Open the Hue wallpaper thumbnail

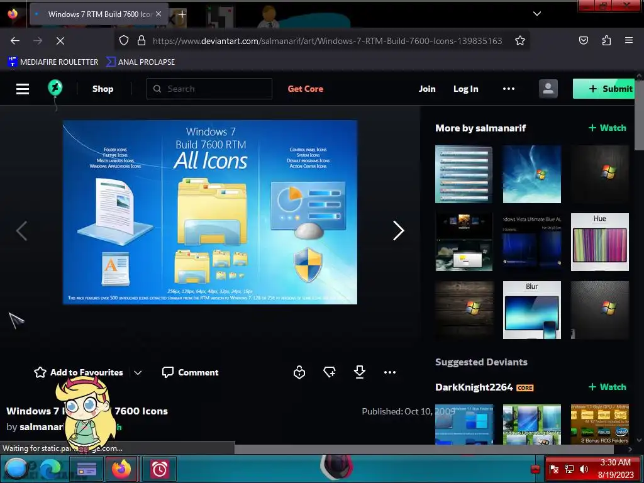point(599,242)
